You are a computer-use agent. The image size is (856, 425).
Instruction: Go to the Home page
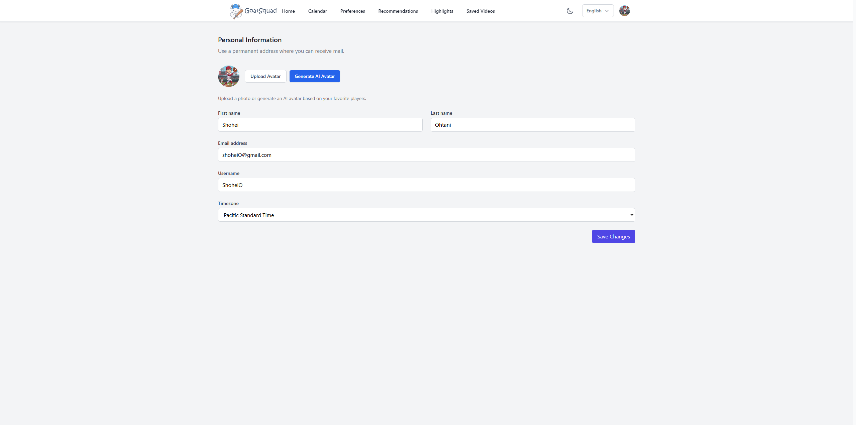click(x=288, y=11)
